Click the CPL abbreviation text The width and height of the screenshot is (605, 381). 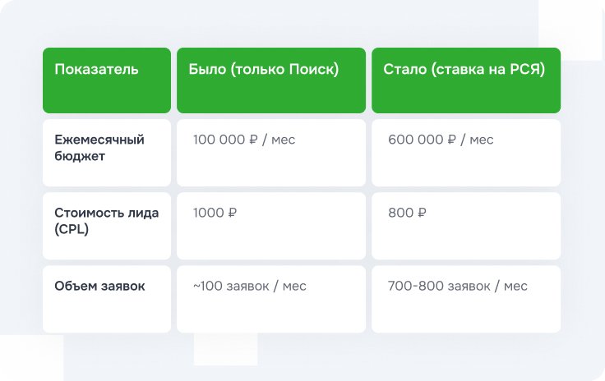[72, 229]
